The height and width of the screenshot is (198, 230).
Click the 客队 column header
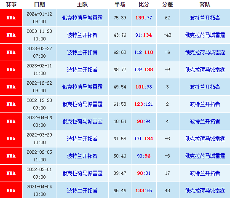tap(205, 4)
